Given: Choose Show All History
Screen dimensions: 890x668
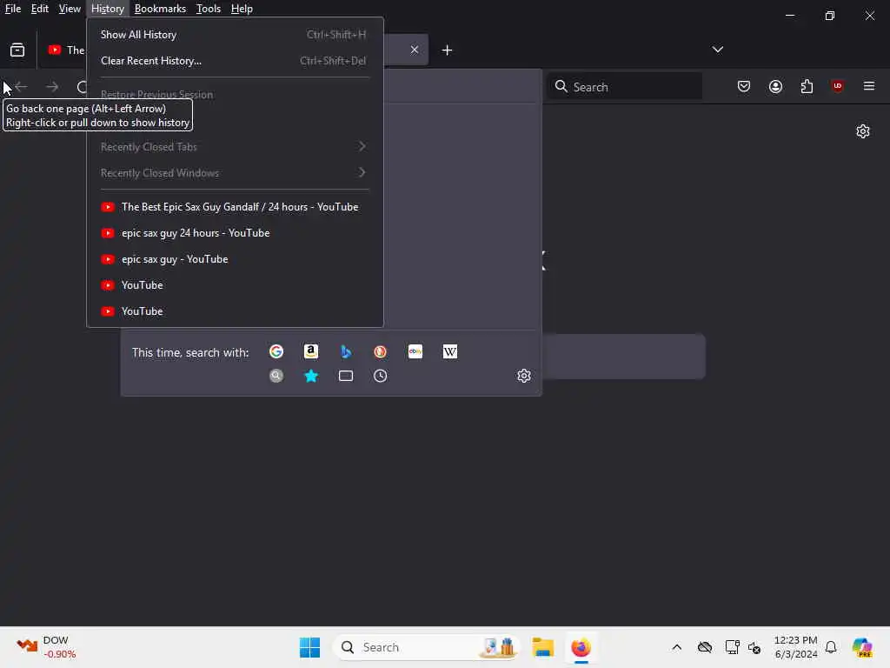Looking at the screenshot, I should (235, 35).
